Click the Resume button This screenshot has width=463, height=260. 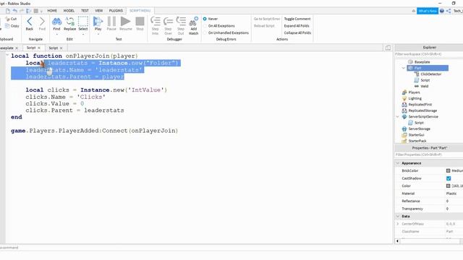click(x=125, y=24)
